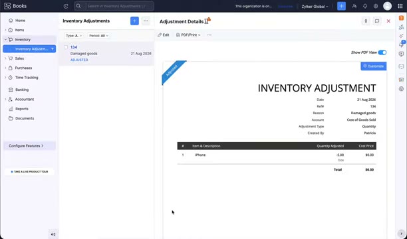Open adjustment number 134 link
Viewport: 407px width, 239px height.
pyautogui.click(x=74, y=47)
